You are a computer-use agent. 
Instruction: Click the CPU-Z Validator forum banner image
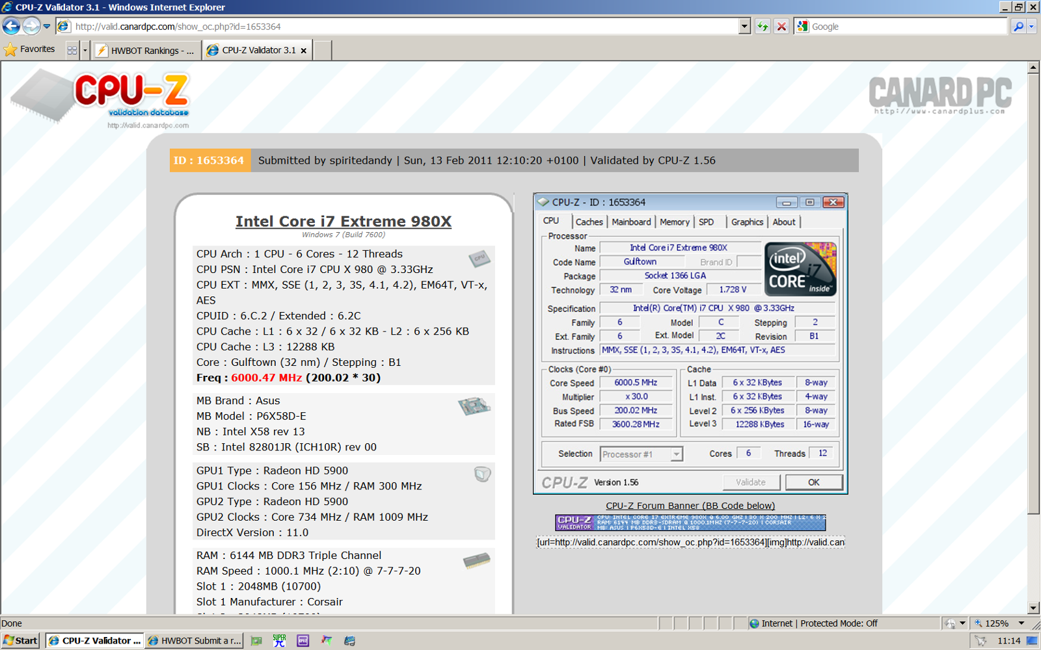point(690,523)
